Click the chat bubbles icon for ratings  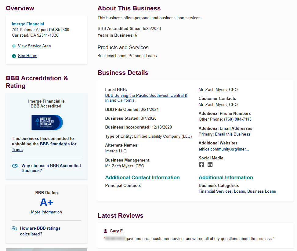(x=14, y=228)
